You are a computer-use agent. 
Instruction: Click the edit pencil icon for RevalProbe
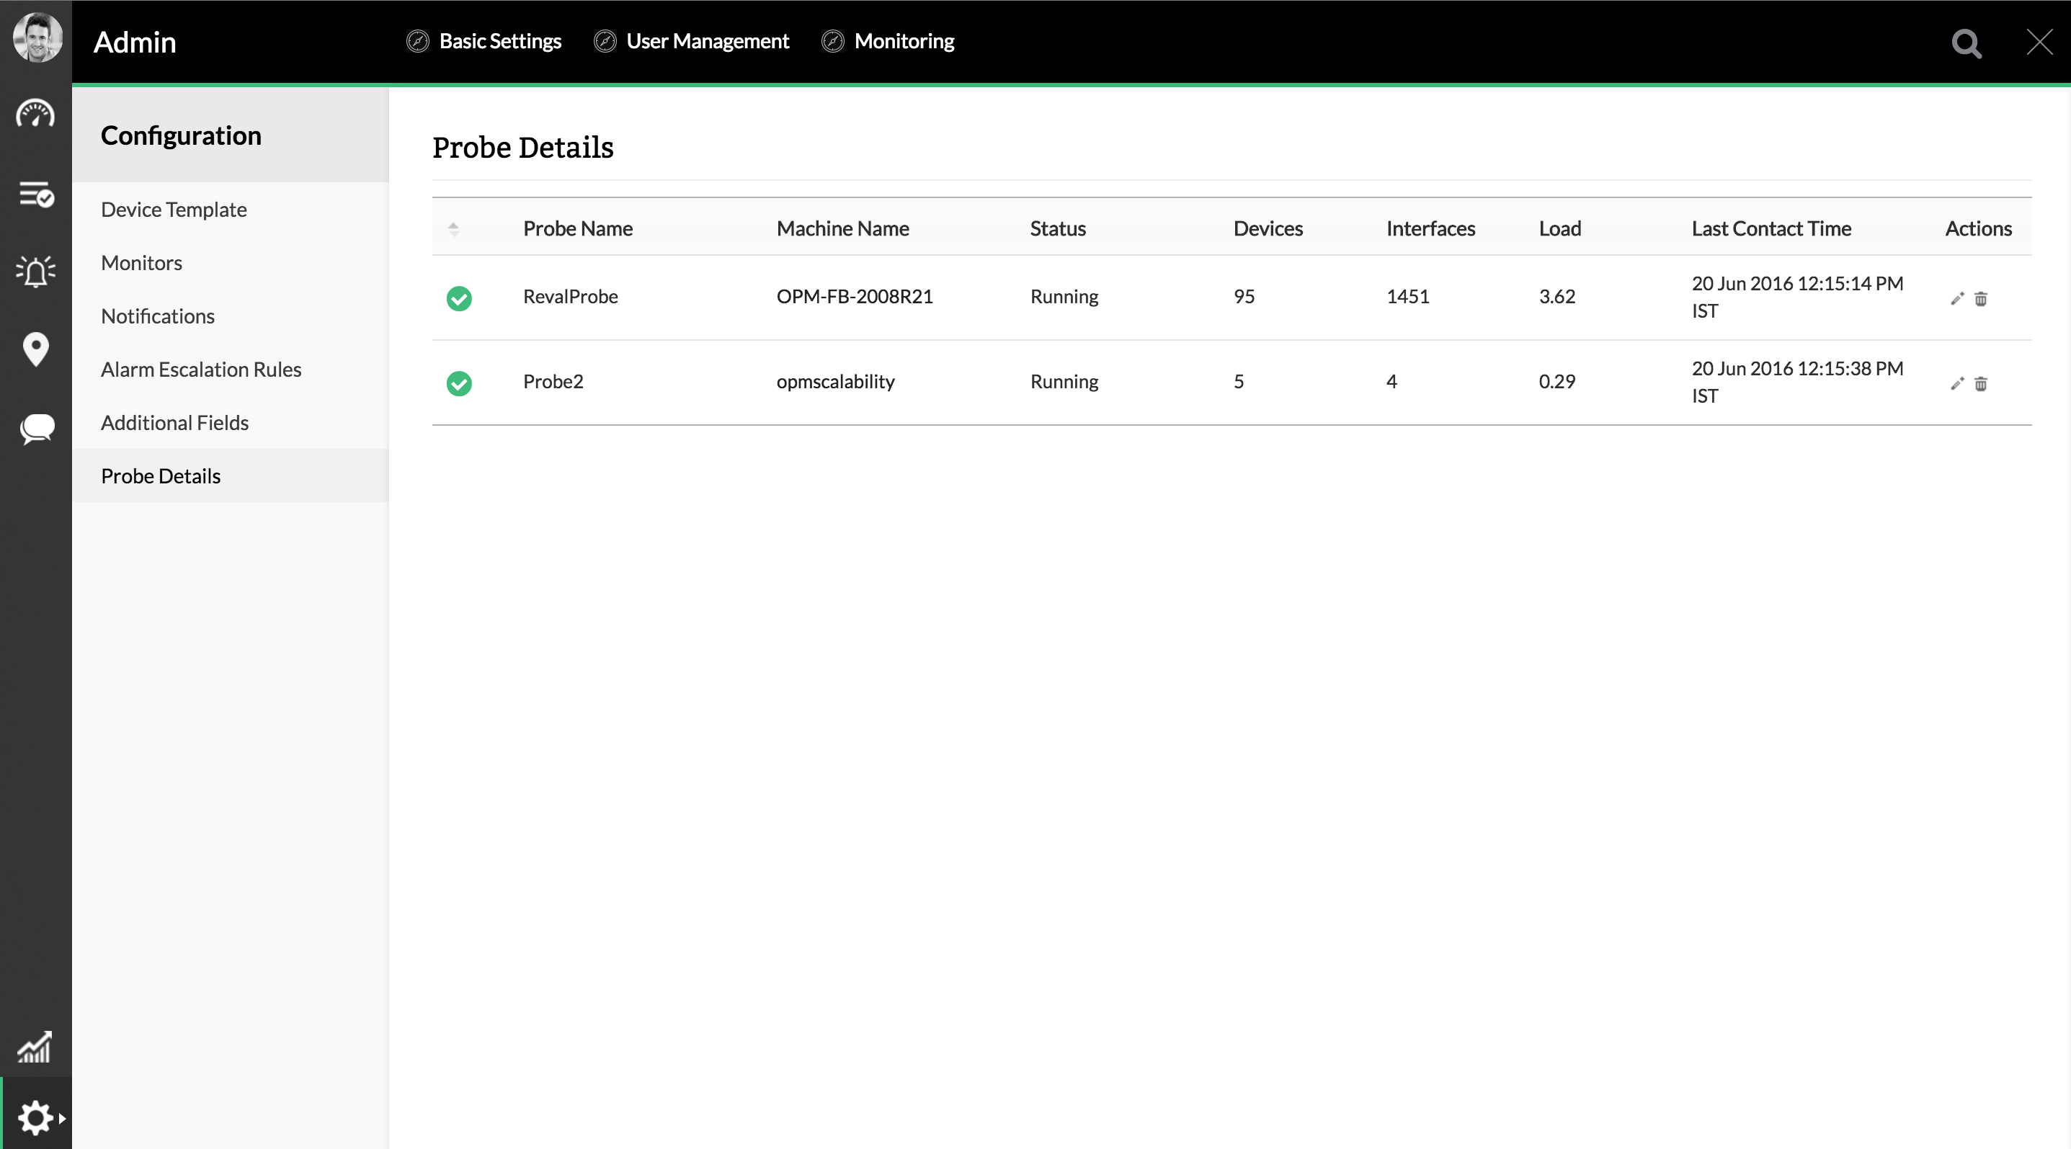coord(1957,299)
